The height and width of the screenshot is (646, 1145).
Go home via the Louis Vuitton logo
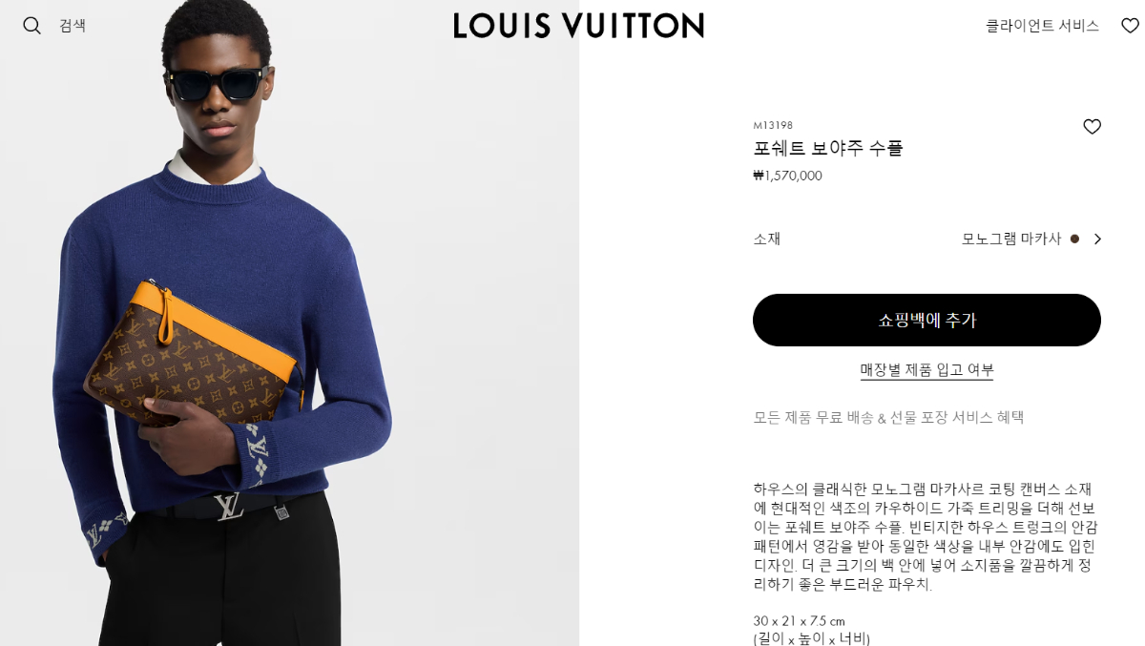tap(578, 26)
